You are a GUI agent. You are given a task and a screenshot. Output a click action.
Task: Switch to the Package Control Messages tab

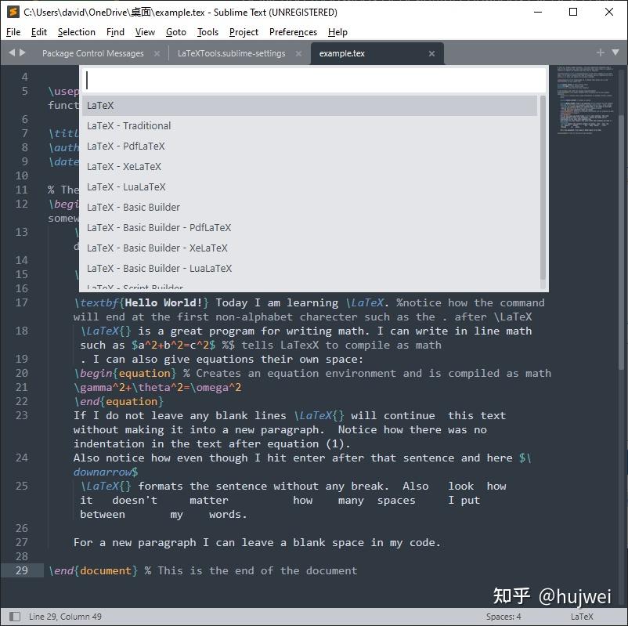pyautogui.click(x=92, y=54)
